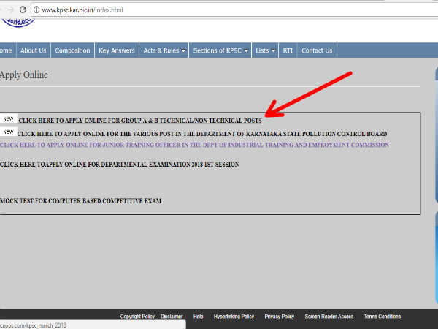The height and width of the screenshot is (329, 438).
Task: Click the Apply Online heading text
Action: (x=24, y=75)
